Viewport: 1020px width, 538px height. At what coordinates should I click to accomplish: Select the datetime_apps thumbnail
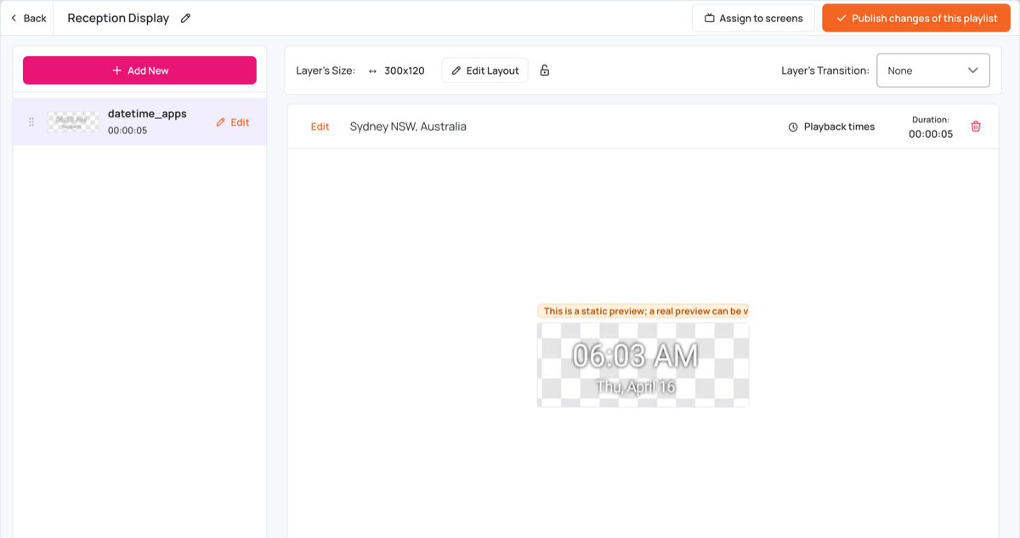[x=73, y=122]
